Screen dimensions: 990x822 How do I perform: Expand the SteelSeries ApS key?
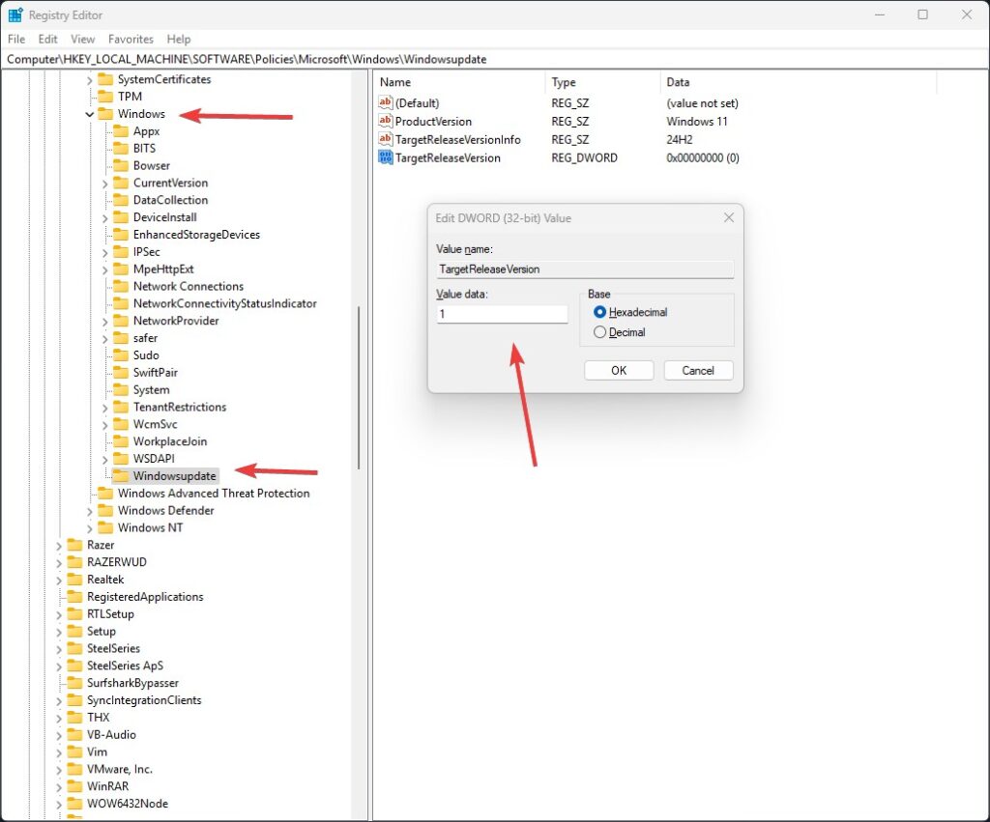(59, 666)
